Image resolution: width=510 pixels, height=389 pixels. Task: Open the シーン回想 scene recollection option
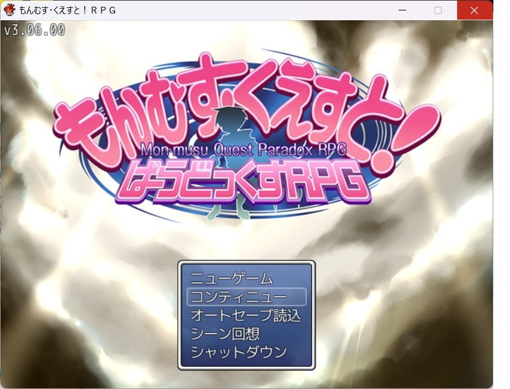tap(247, 333)
